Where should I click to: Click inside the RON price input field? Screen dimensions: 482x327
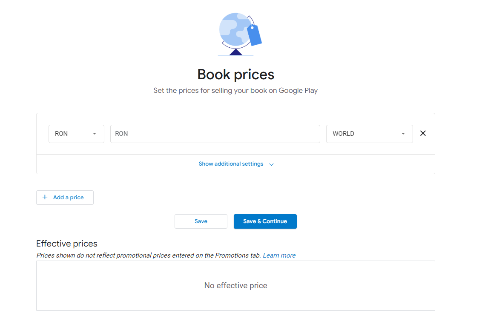(215, 133)
